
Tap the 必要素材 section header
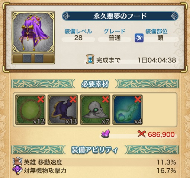pos(95,84)
